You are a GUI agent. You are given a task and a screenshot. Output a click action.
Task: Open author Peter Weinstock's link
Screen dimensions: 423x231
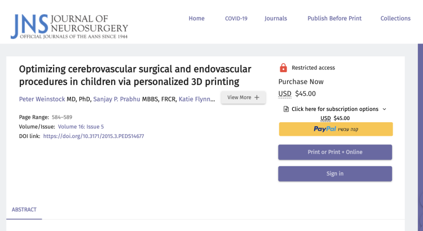pos(42,99)
